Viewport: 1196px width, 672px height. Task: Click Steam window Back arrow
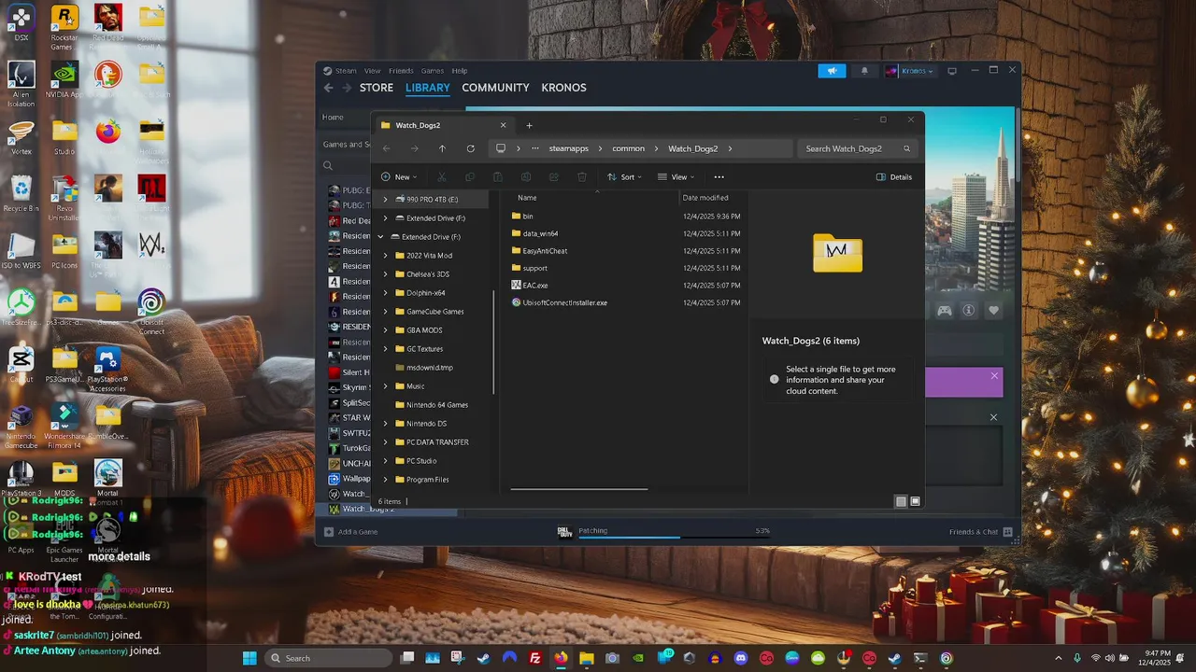pos(328,88)
